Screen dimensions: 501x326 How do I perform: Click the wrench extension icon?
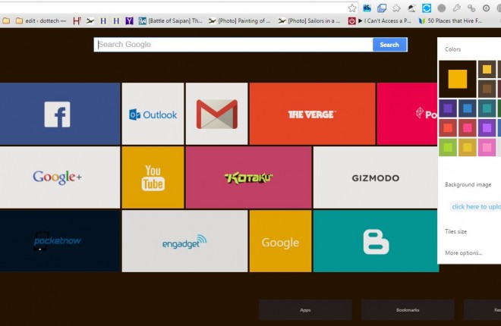(x=456, y=8)
